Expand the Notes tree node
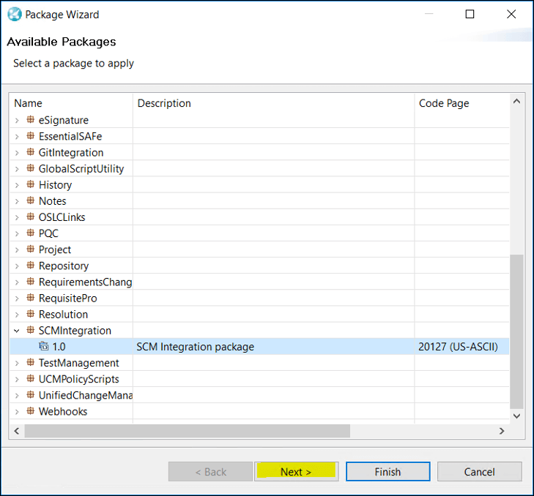534x496 pixels. pos(17,201)
